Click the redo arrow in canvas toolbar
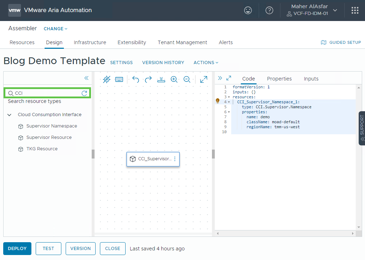This screenshot has width=365, height=260. [x=148, y=79]
